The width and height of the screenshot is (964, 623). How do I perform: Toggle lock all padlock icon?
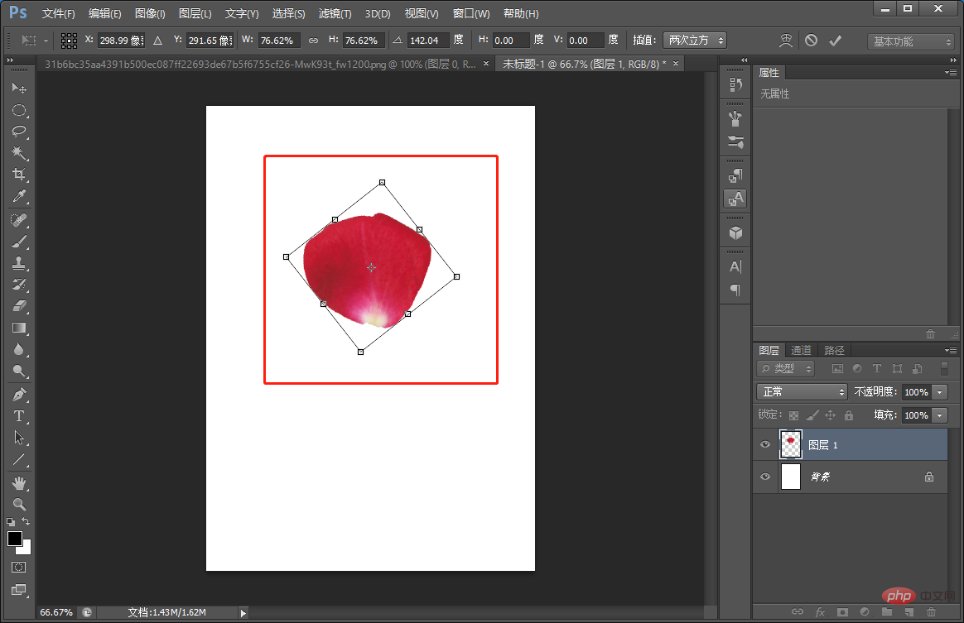849,415
